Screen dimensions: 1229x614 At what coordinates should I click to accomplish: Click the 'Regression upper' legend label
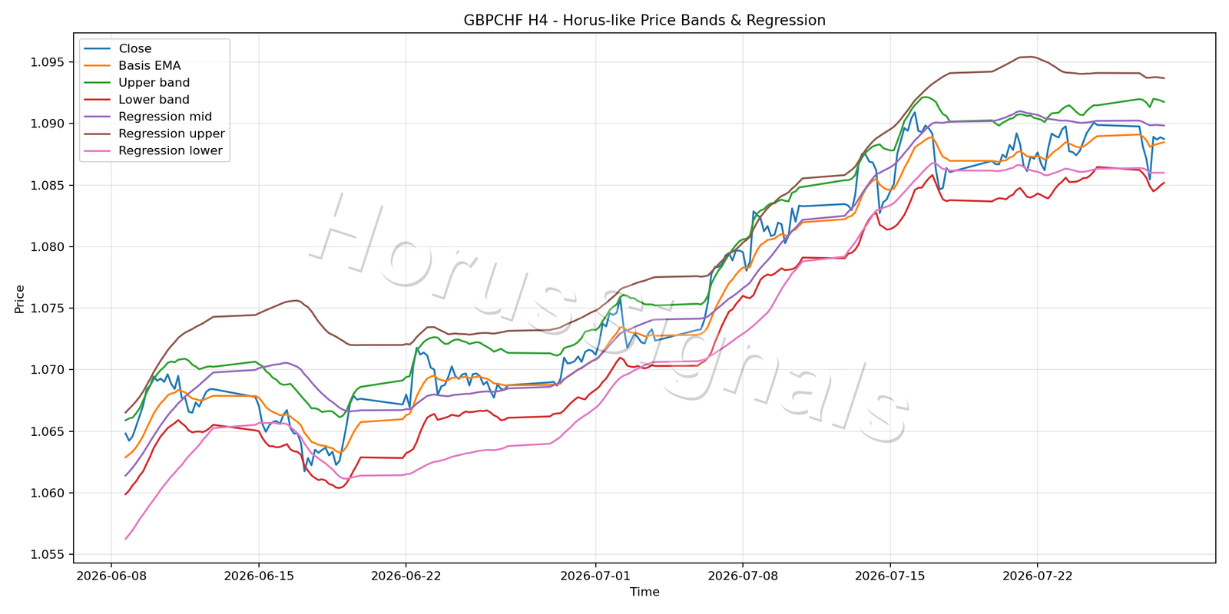pos(171,134)
